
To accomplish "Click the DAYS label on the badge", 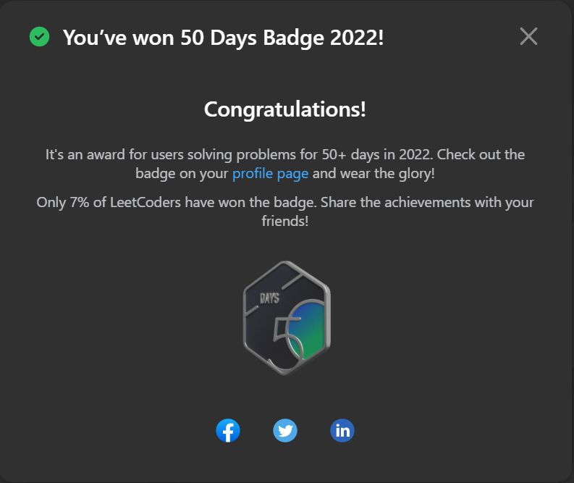I will (x=269, y=298).
